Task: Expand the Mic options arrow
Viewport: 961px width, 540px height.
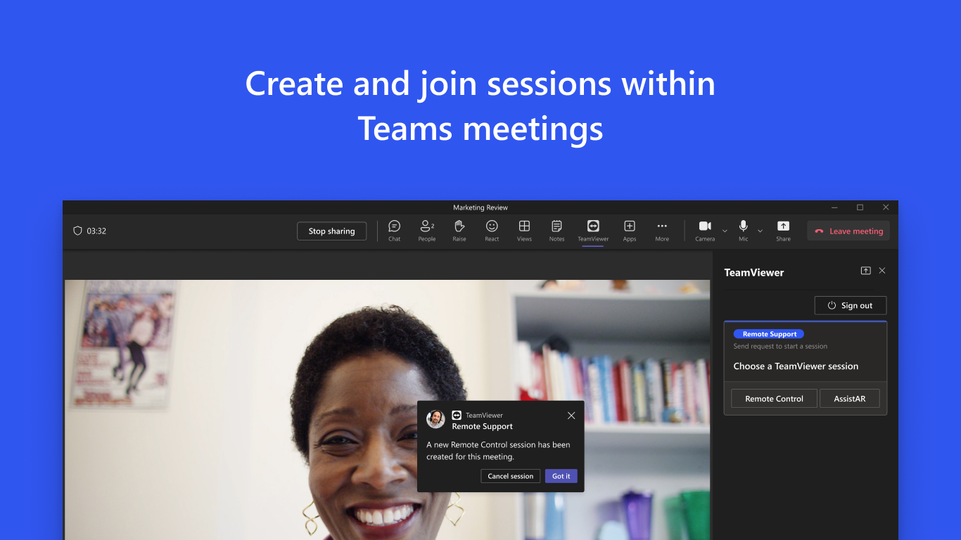Action: pos(760,231)
